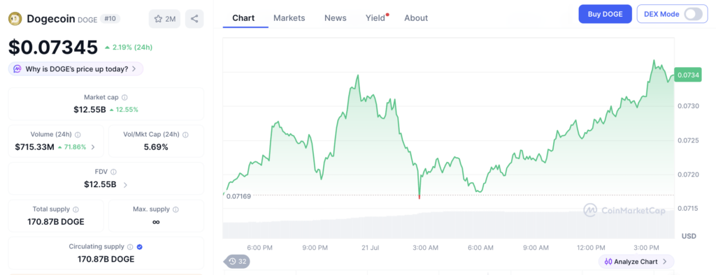Click the history badge showing 32
The width and height of the screenshot is (716, 275).
237,261
